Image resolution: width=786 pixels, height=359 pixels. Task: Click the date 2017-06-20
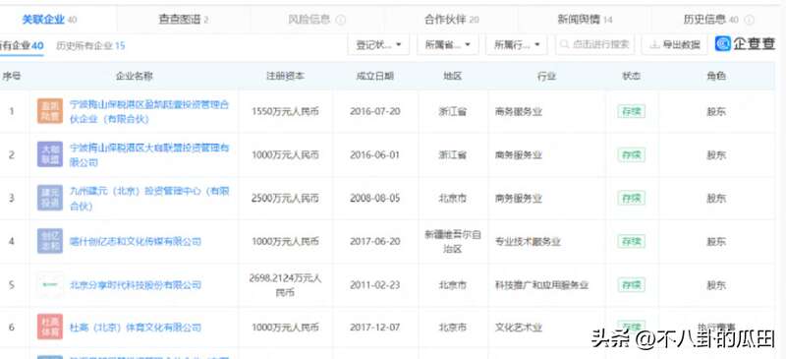(375, 242)
